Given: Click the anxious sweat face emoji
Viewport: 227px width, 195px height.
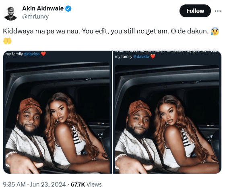Looking at the screenshot, I should click(x=215, y=31).
